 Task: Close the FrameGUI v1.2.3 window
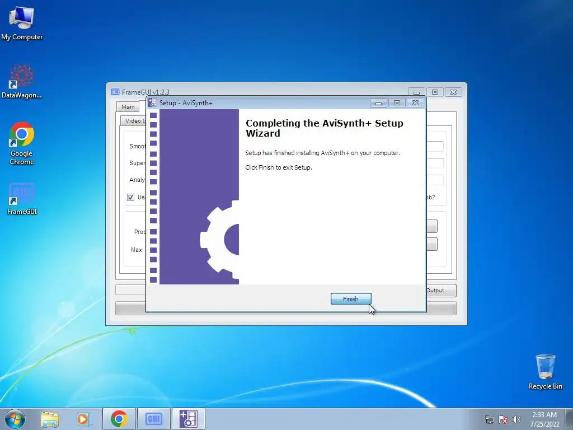pos(453,92)
